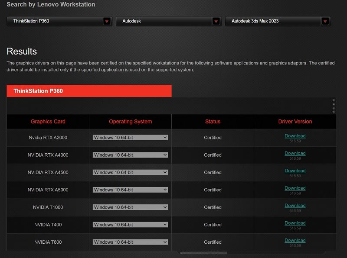Viewport: 347px width, 258px height.
Task: Open the Autodesk 3ds Max 2023 dropdown
Action: pos(278,21)
